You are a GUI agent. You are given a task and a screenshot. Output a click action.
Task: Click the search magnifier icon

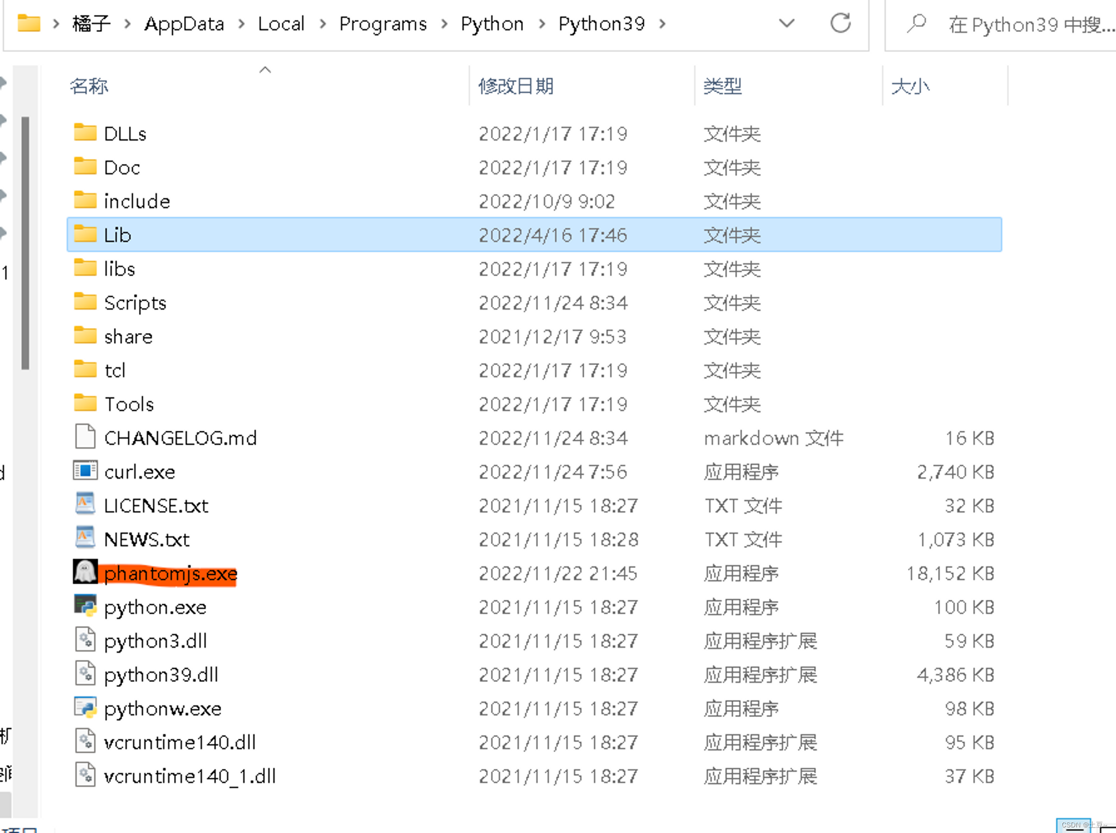pyautogui.click(x=916, y=24)
